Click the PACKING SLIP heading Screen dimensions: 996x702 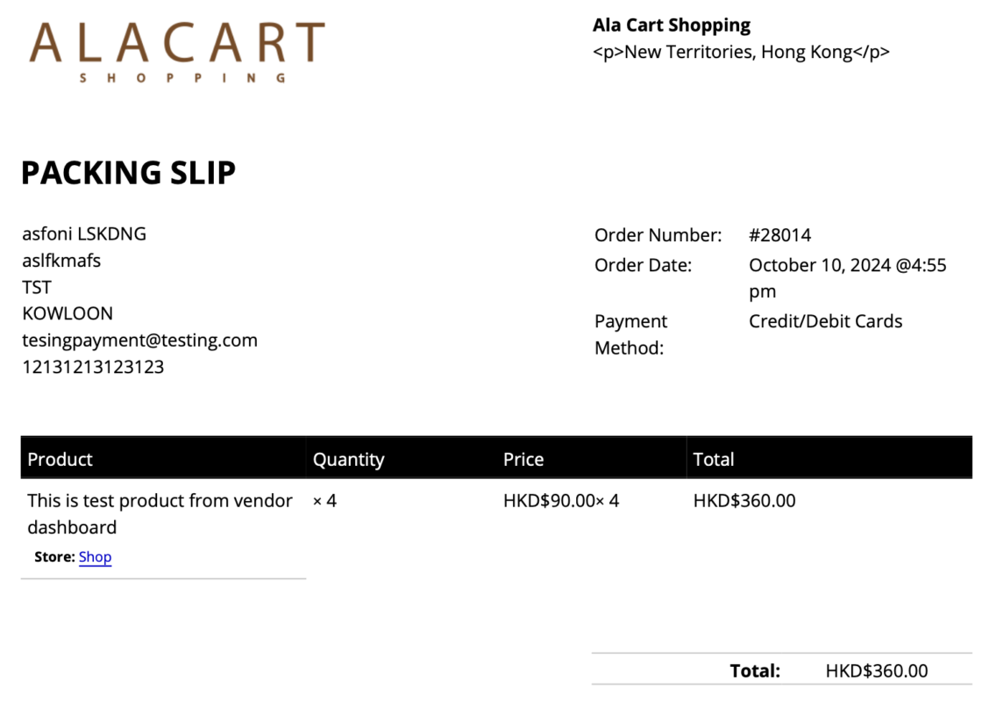128,173
